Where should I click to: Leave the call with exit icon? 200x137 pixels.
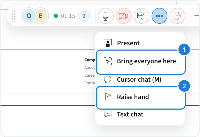pyautogui.click(x=177, y=16)
